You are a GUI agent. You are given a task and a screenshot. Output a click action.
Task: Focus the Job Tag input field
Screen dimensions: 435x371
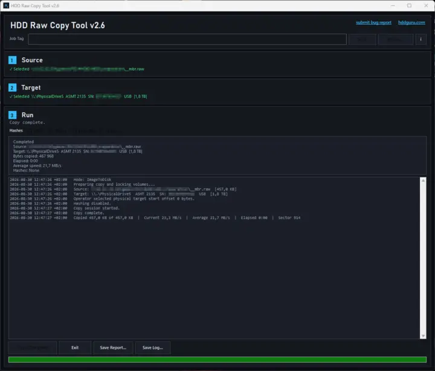pos(187,39)
